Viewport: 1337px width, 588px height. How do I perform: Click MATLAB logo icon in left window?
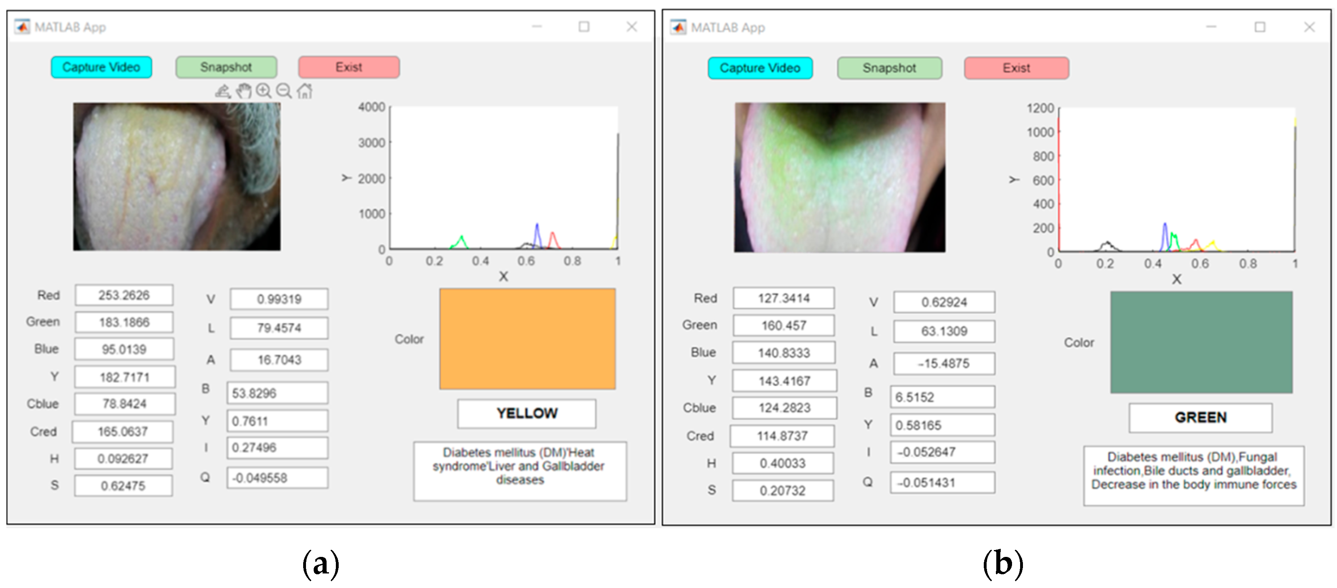point(22,27)
